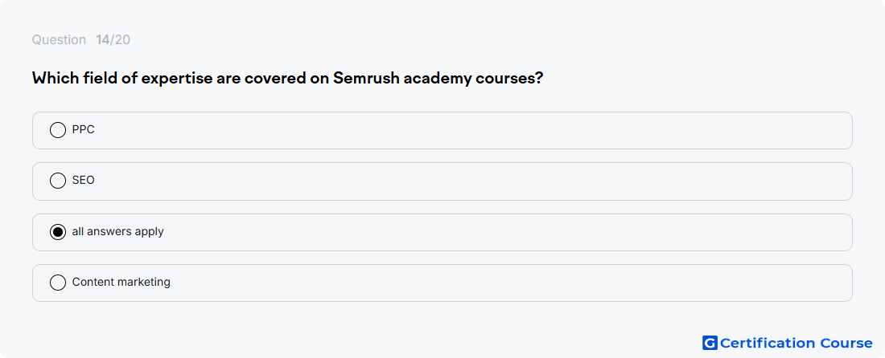Click blank space in Content marketing box
Viewport: 885px width, 358px height.
(x=508, y=283)
